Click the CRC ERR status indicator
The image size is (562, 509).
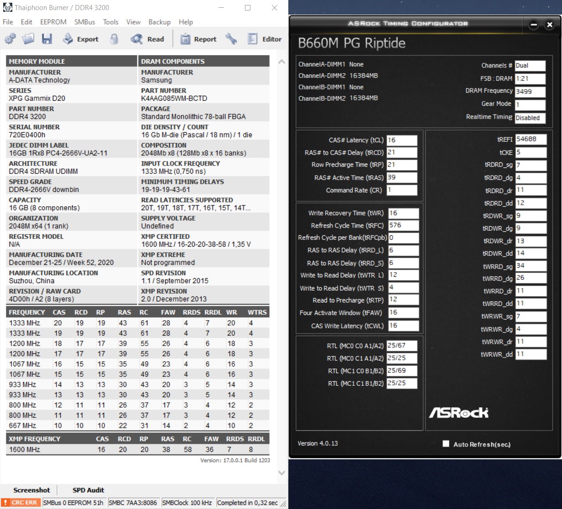click(21, 503)
